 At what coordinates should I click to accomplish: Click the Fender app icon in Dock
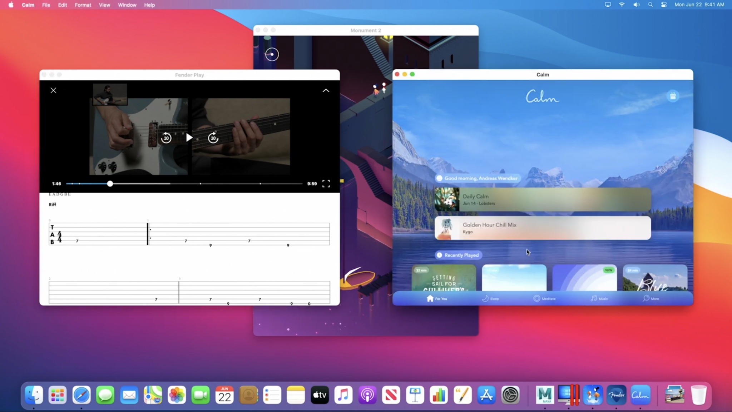click(616, 395)
